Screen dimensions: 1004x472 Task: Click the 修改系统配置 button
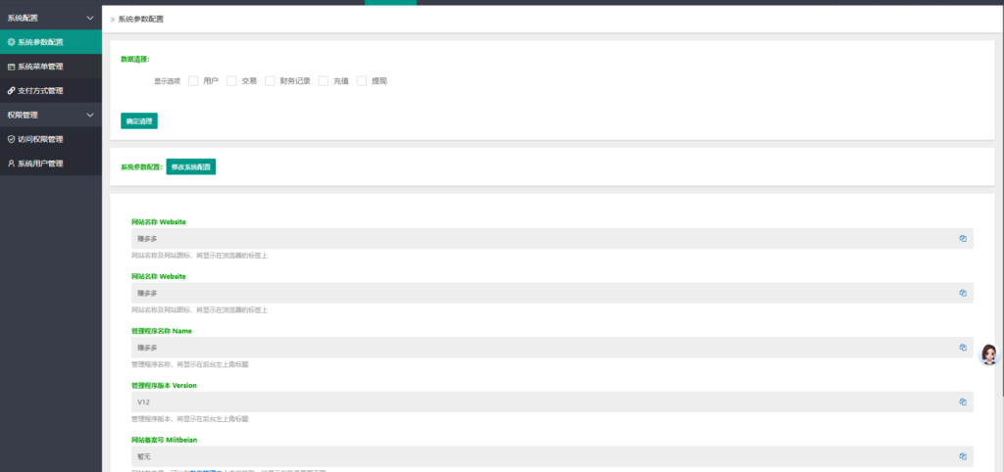[190, 167]
